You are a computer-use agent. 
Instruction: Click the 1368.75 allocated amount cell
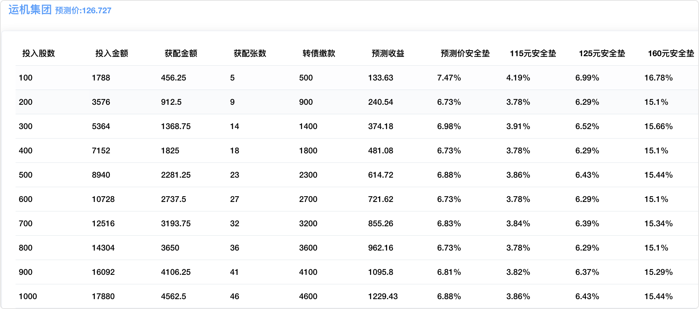[x=176, y=126]
